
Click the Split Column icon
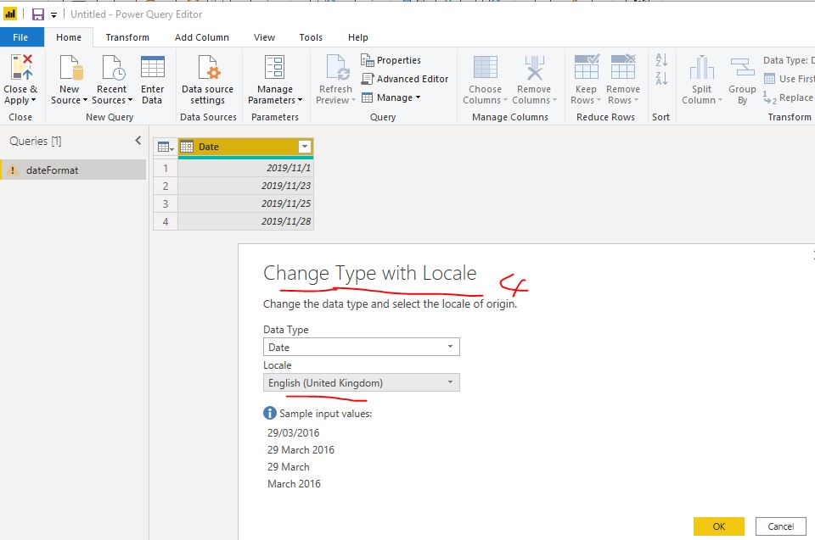click(702, 68)
